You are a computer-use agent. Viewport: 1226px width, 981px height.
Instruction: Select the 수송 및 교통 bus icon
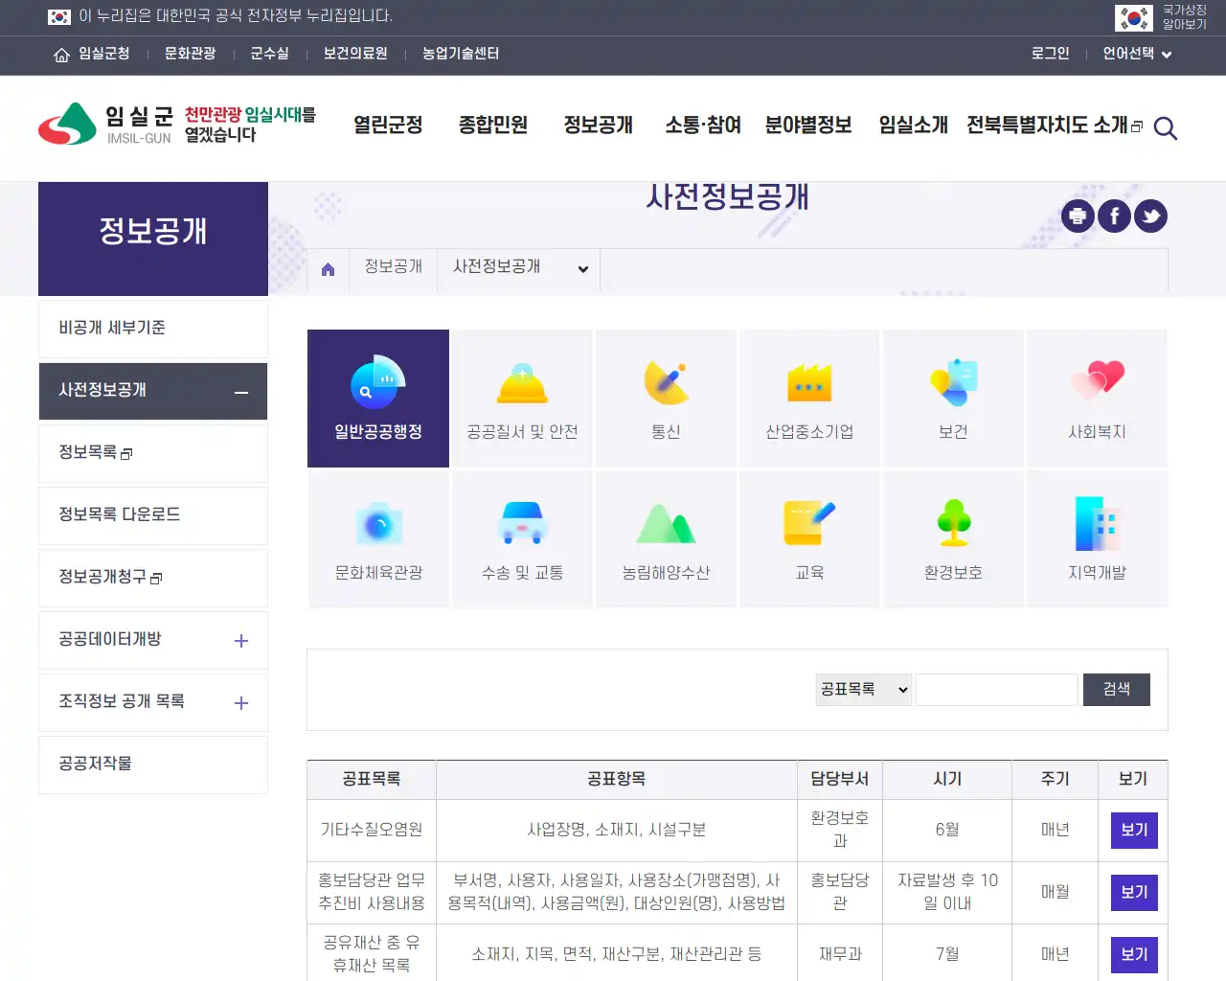[522, 523]
